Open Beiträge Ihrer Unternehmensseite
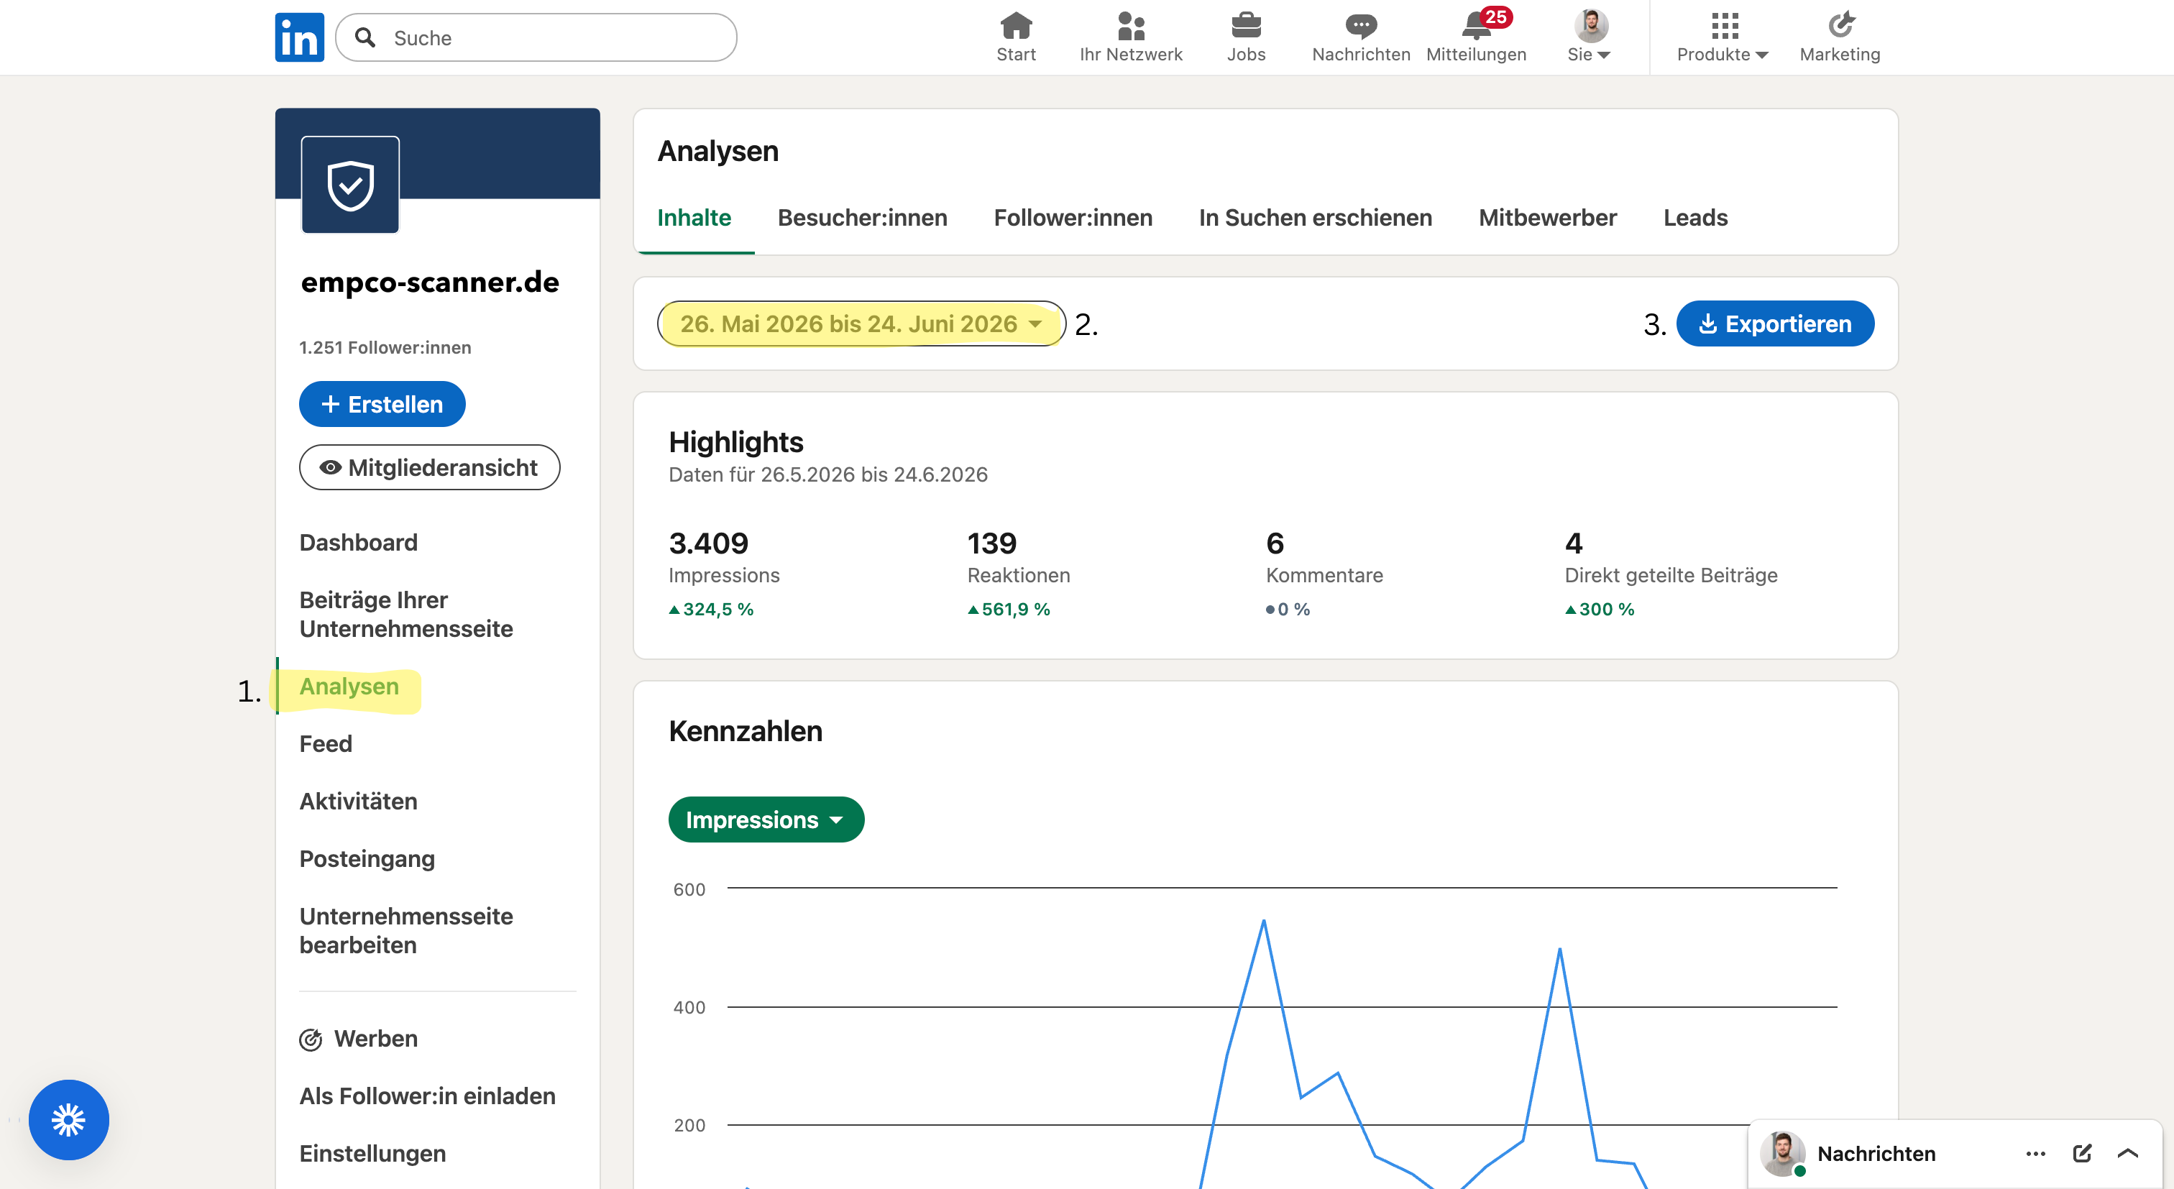The height and width of the screenshot is (1189, 2174). [x=406, y=615]
